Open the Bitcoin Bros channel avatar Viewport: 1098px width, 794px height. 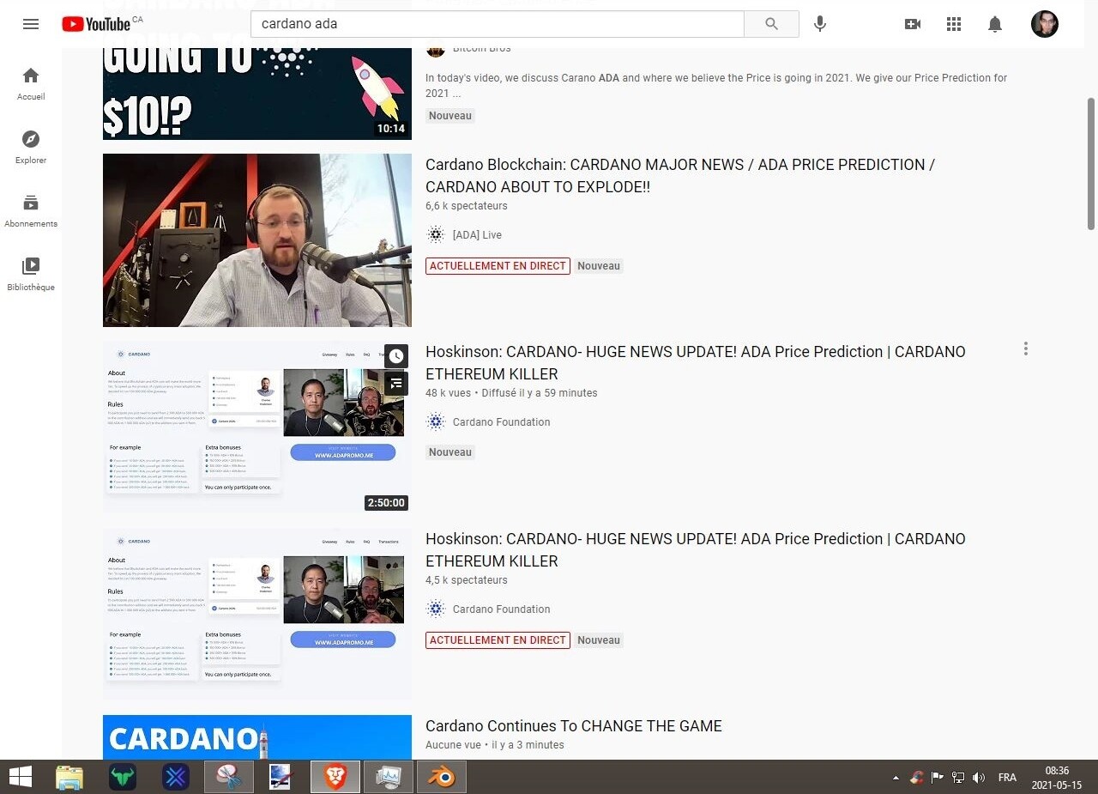[436, 52]
